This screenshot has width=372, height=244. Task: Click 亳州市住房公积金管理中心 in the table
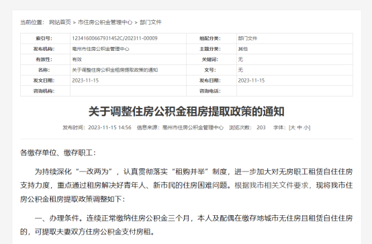click(101, 49)
